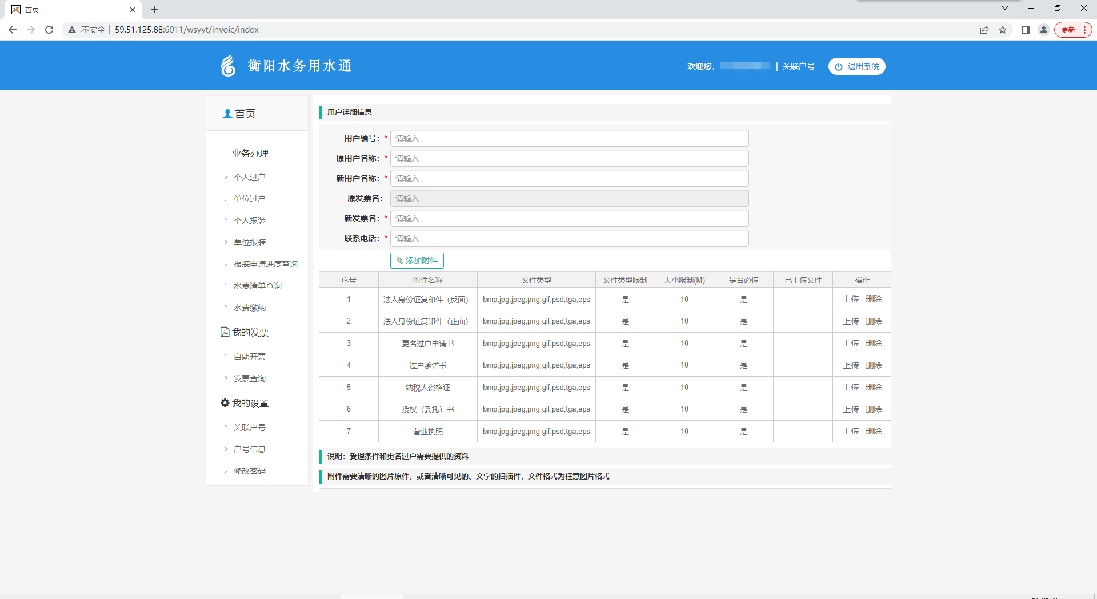This screenshot has width=1097, height=599.
Task: Bookmark this page with the star icon
Action: click(1003, 30)
